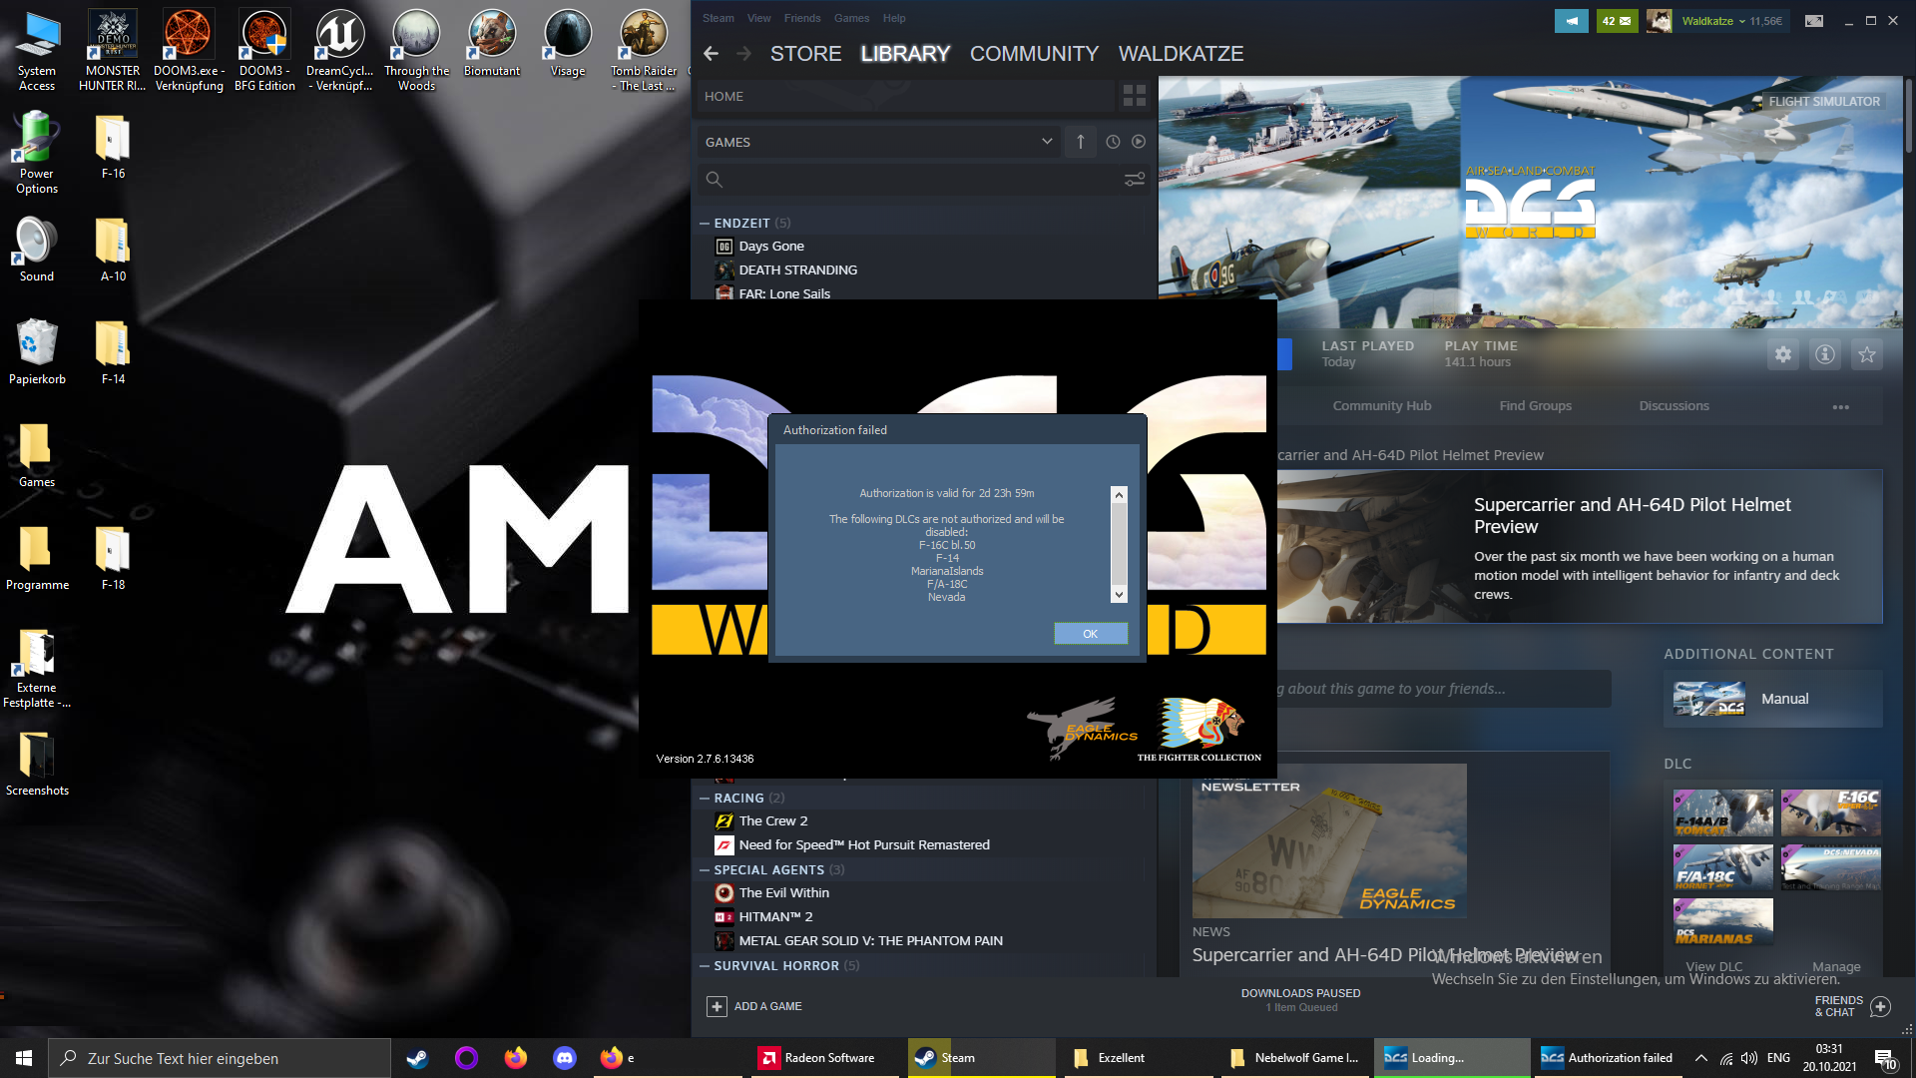Open the 42 messages inbox
This screenshot has height=1078, width=1916.
tap(1617, 21)
